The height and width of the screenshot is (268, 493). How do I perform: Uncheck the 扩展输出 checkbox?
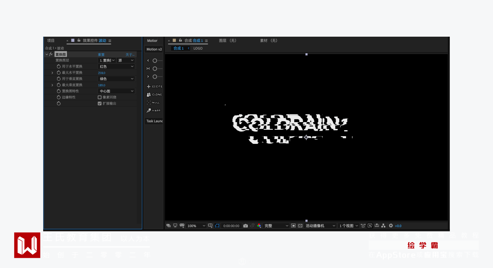tap(100, 104)
